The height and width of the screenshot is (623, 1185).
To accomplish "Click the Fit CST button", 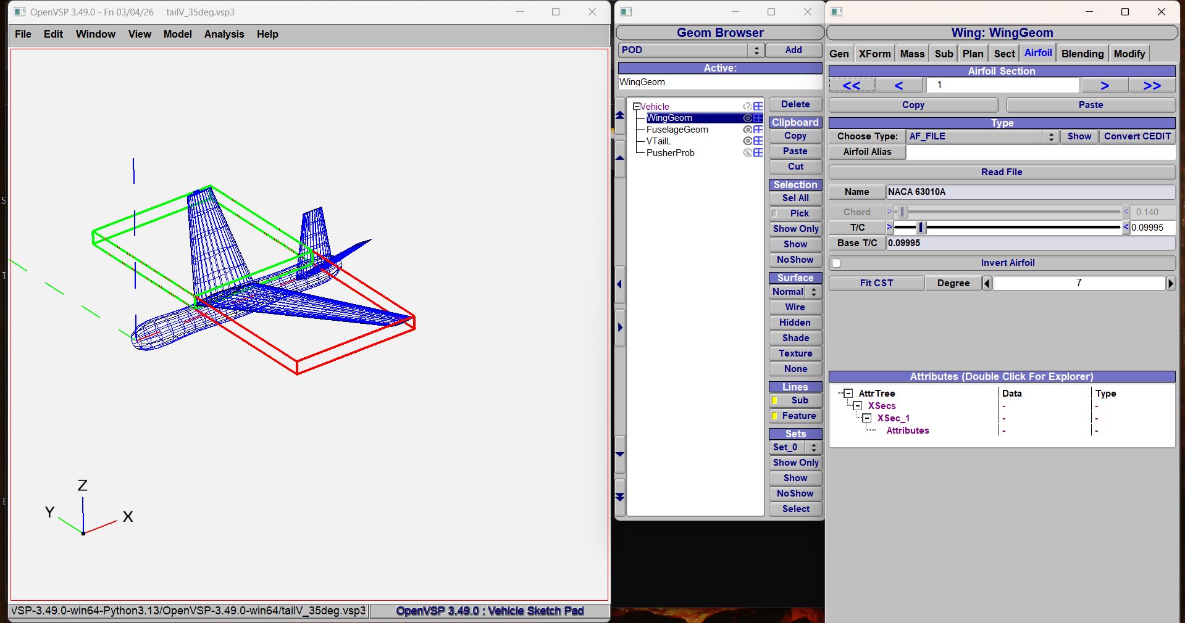I will [876, 283].
